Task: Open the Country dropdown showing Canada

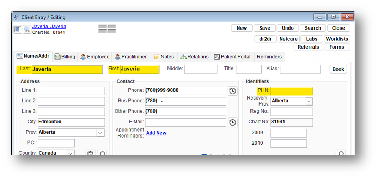Action: (x=71, y=153)
